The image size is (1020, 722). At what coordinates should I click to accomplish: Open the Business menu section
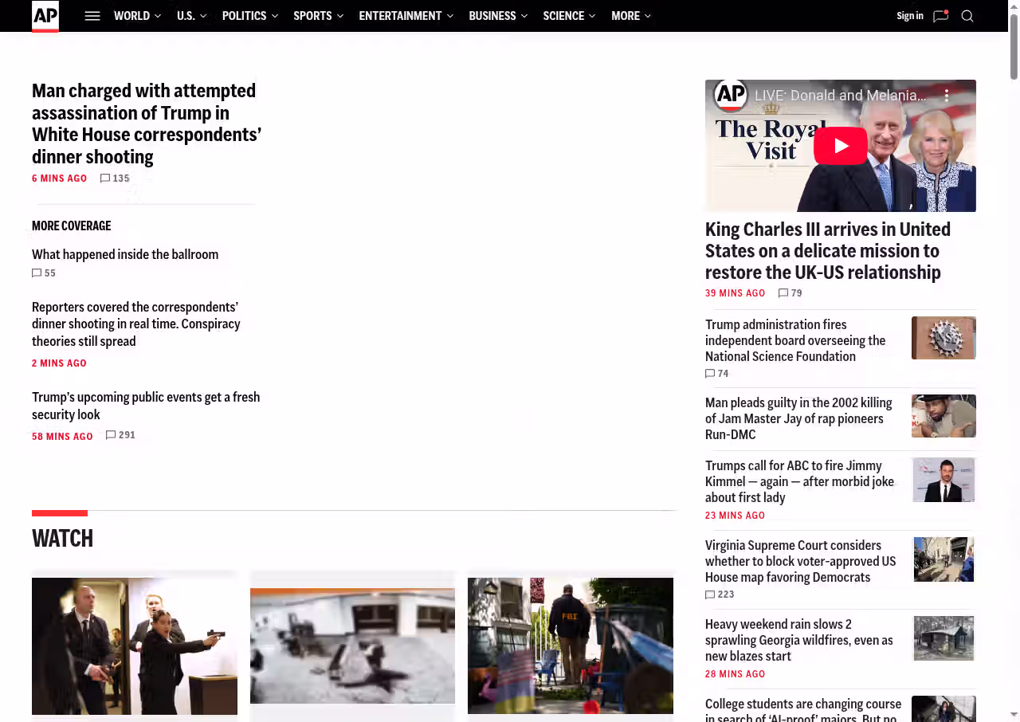497,16
